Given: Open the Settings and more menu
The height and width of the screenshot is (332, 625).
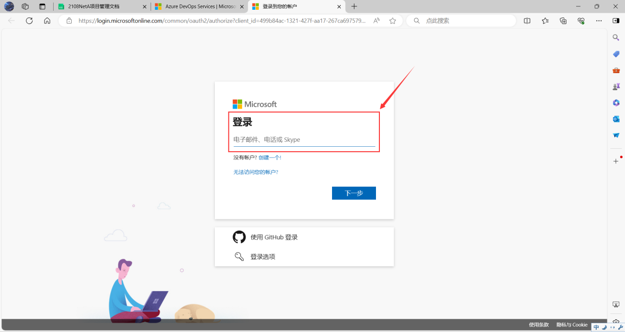Looking at the screenshot, I should point(599,20).
